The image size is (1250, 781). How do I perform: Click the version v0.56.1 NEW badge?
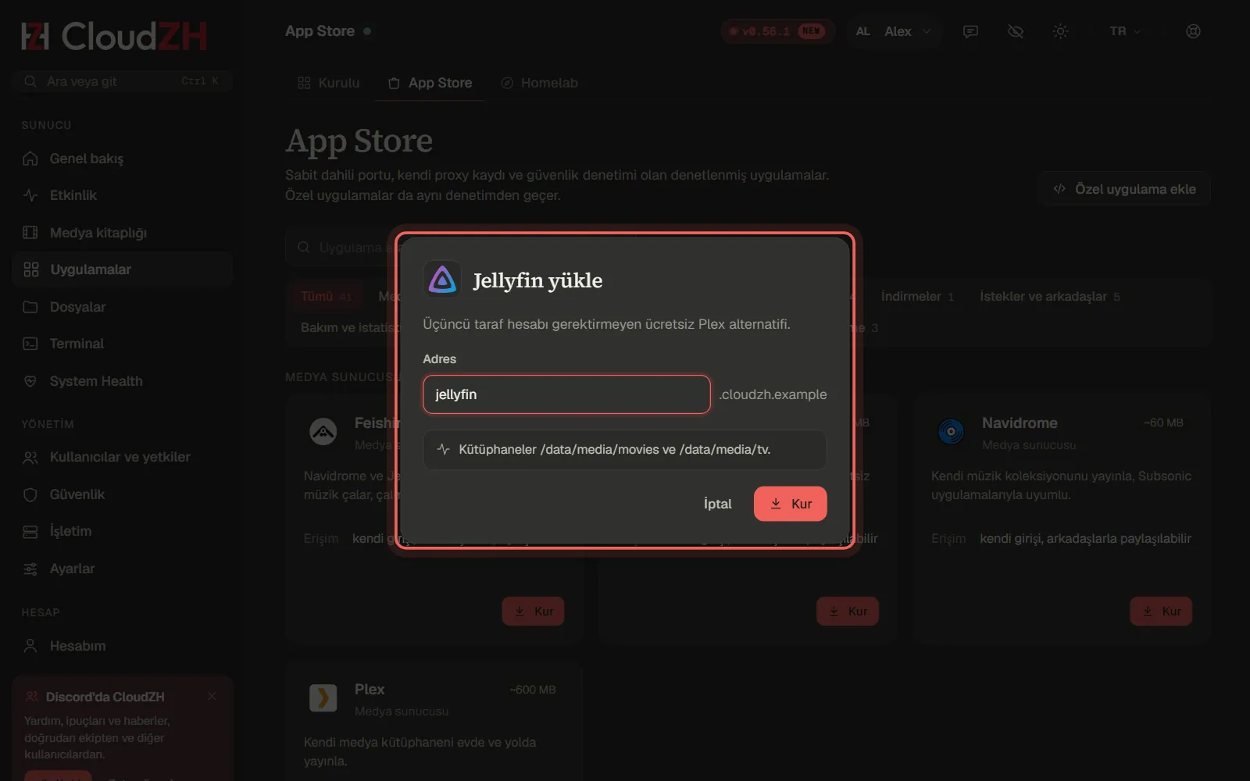(777, 31)
